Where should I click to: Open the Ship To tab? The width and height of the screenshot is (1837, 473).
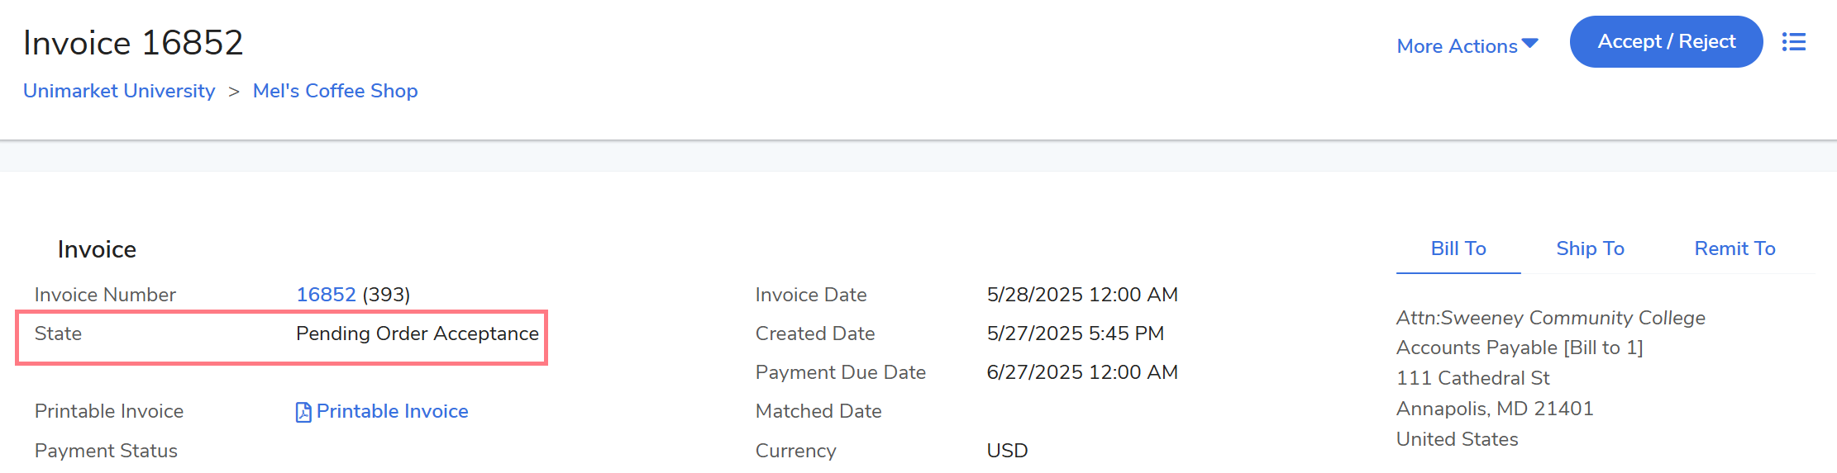point(1589,248)
